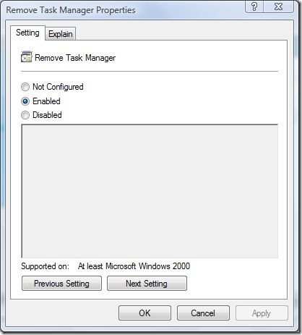Open the Setting tab
The height and width of the screenshot is (335, 302).
click(x=27, y=33)
